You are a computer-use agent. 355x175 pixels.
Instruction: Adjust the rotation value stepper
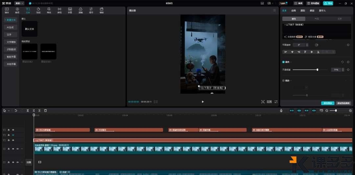pyautogui.click(x=307, y=45)
